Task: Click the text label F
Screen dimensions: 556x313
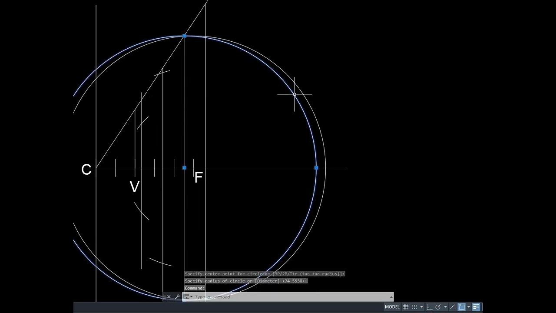Action: click(x=199, y=177)
